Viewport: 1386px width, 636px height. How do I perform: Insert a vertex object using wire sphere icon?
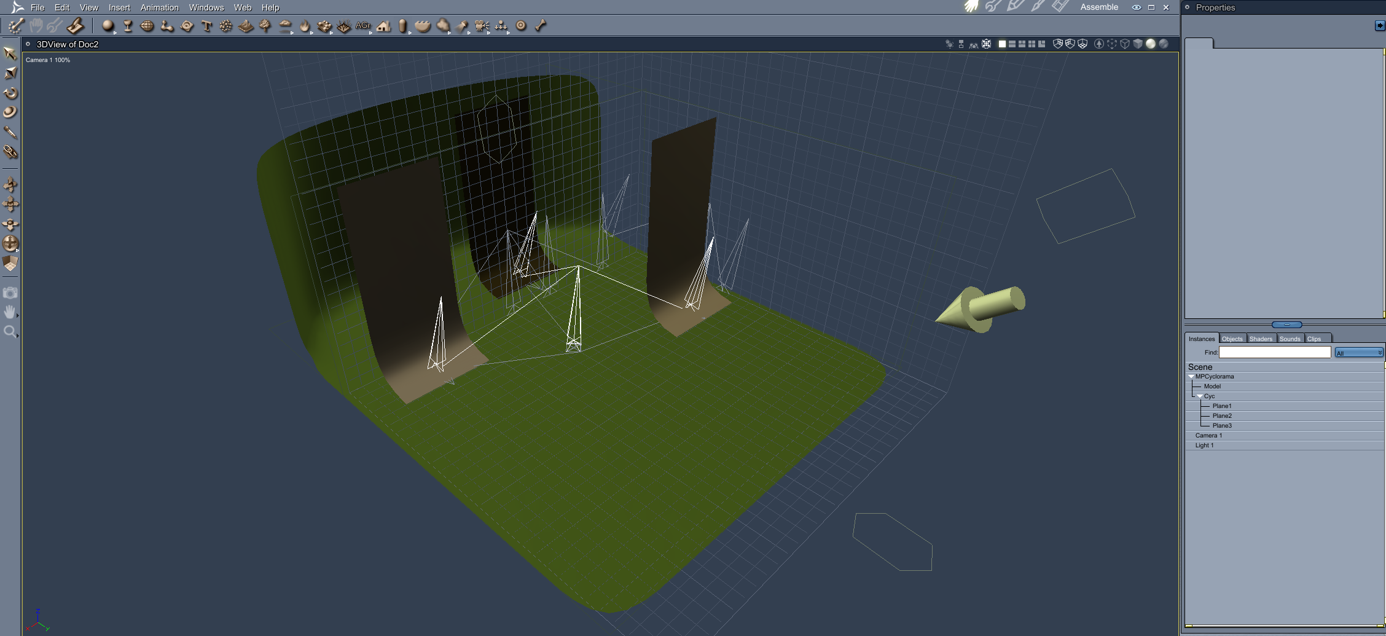pyautogui.click(x=147, y=26)
